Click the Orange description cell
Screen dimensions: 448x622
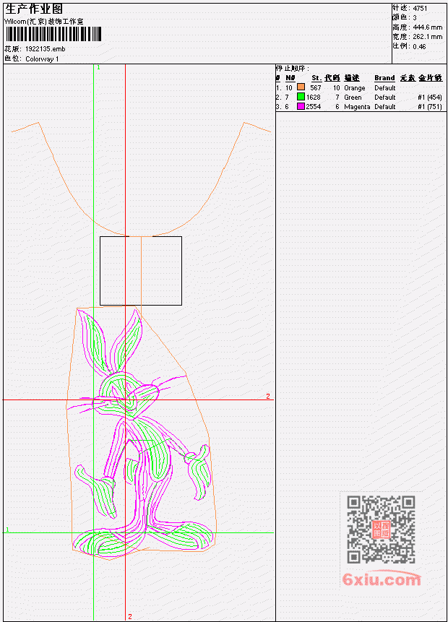pyautogui.click(x=354, y=88)
